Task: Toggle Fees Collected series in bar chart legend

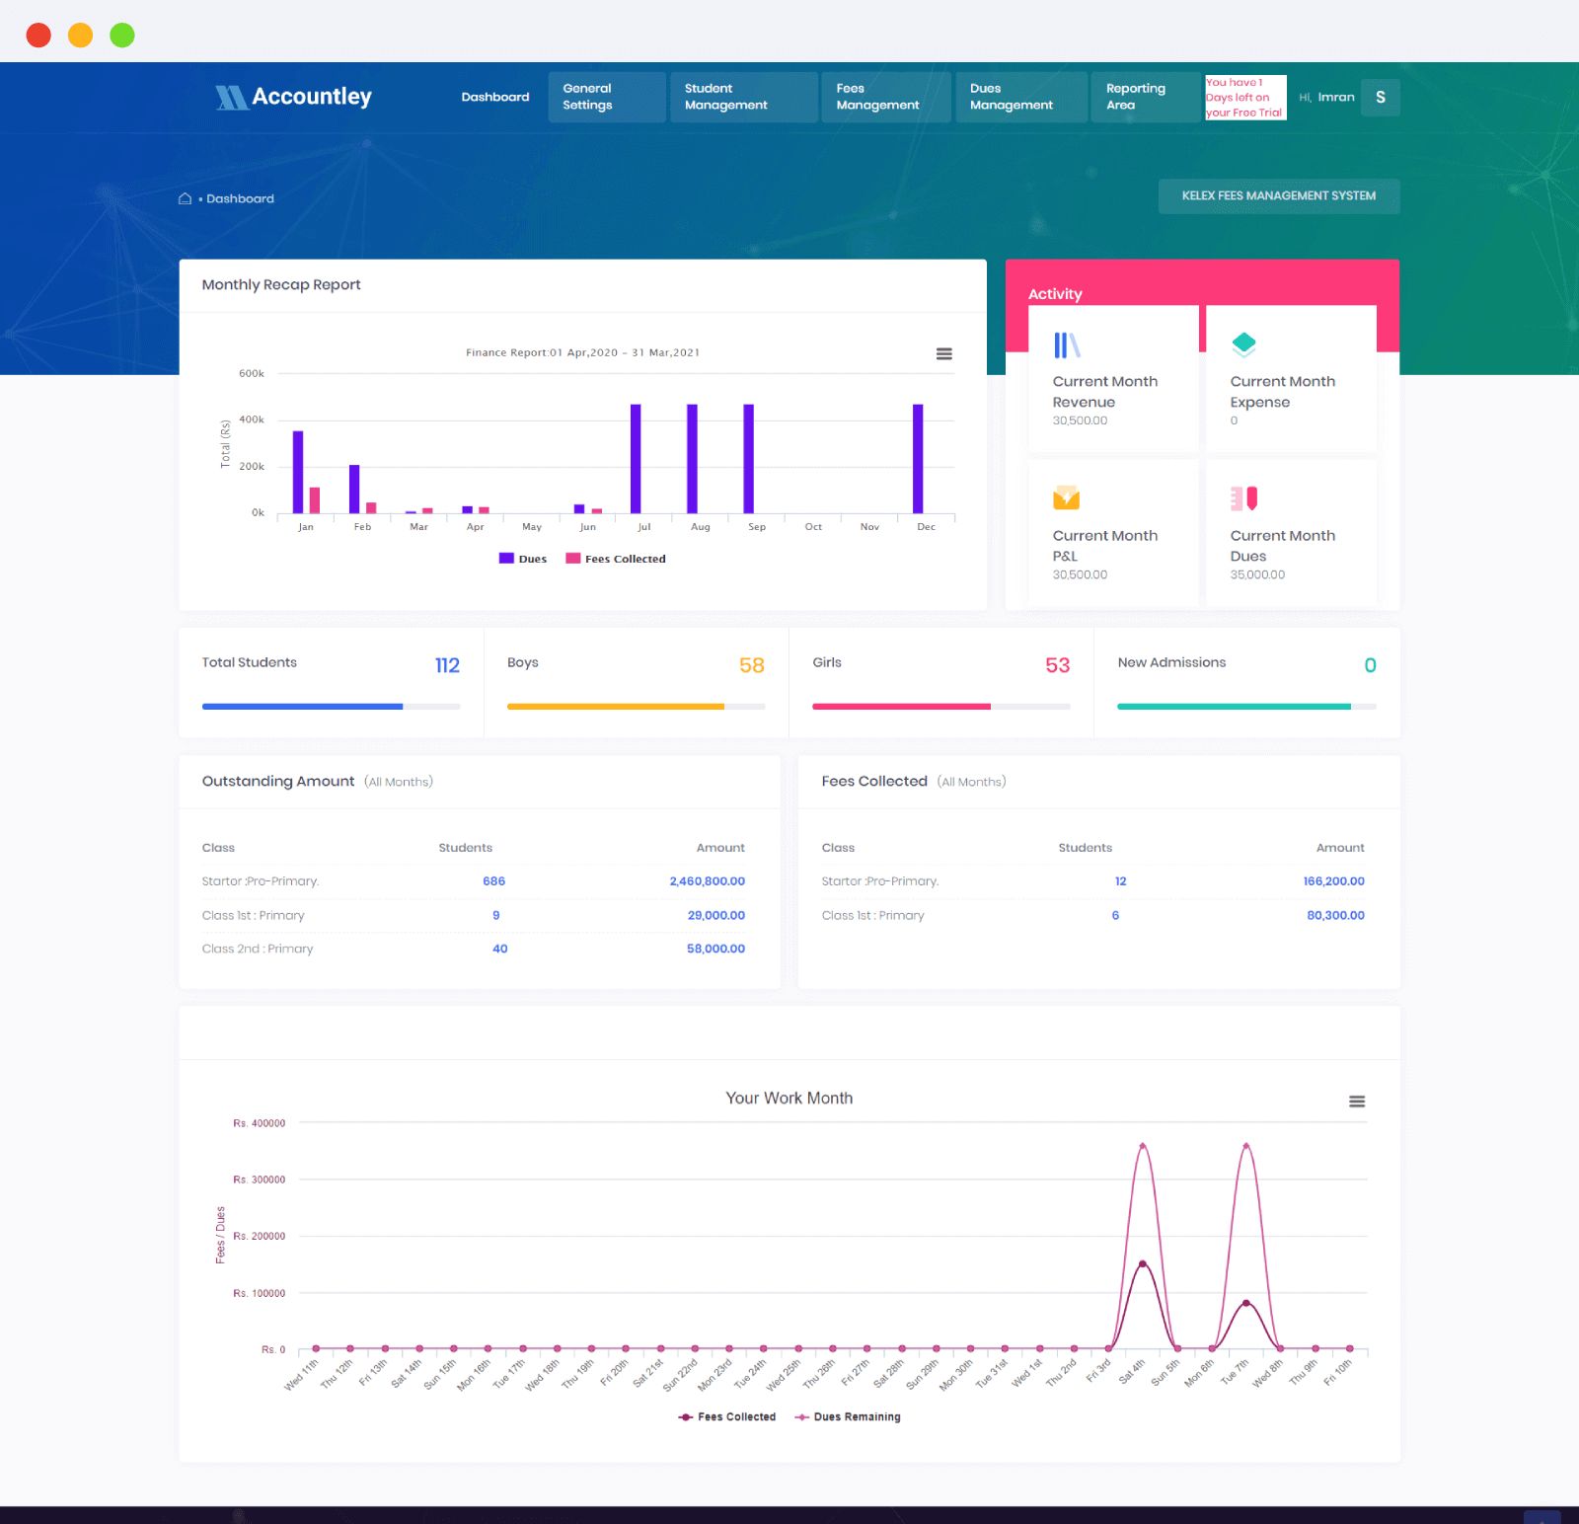Action: pyautogui.click(x=616, y=559)
